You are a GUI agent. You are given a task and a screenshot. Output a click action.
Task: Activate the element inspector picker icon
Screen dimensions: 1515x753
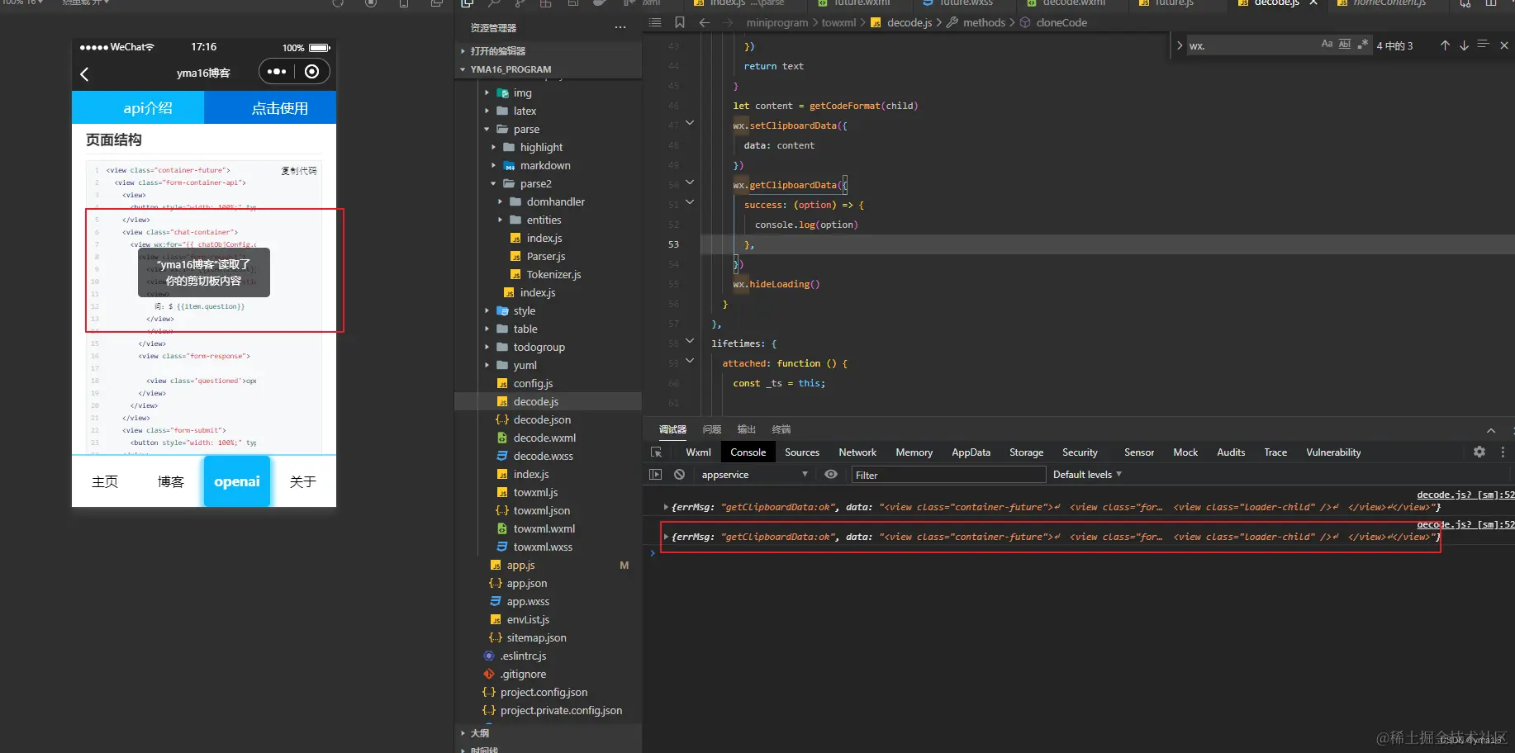tap(657, 452)
